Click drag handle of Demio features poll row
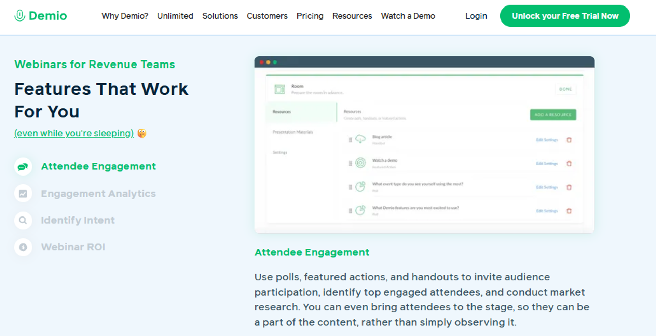This screenshot has height=336, width=656. [x=350, y=211]
